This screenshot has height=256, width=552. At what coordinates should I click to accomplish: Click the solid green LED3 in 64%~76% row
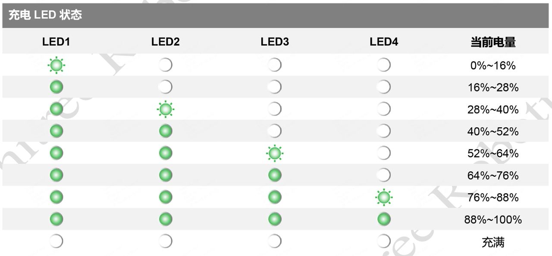coord(275,175)
